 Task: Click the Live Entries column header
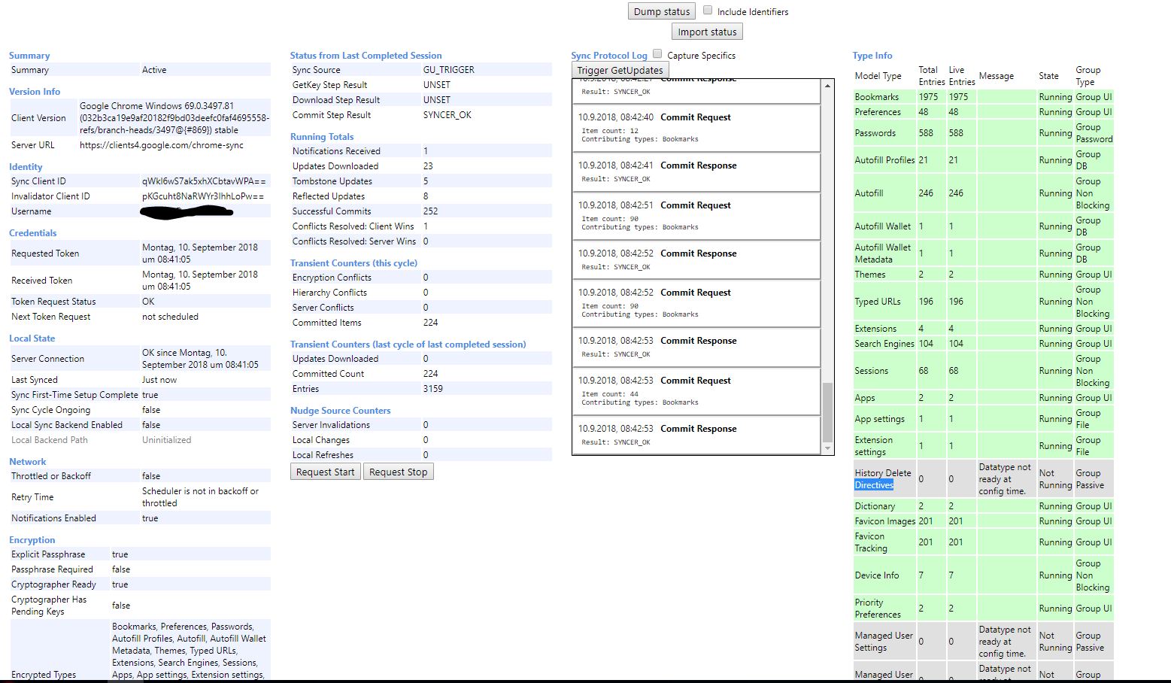click(x=961, y=76)
